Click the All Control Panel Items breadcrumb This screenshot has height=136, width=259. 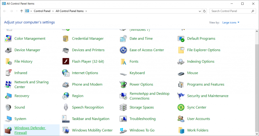[x=70, y=11]
